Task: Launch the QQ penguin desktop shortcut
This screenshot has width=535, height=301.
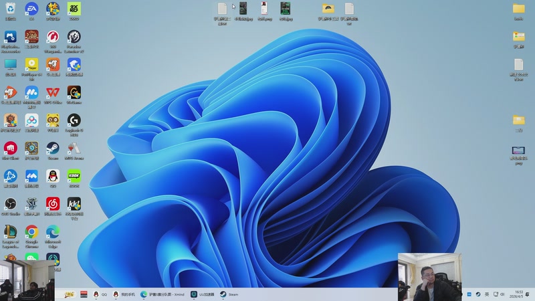Action: [53, 177]
